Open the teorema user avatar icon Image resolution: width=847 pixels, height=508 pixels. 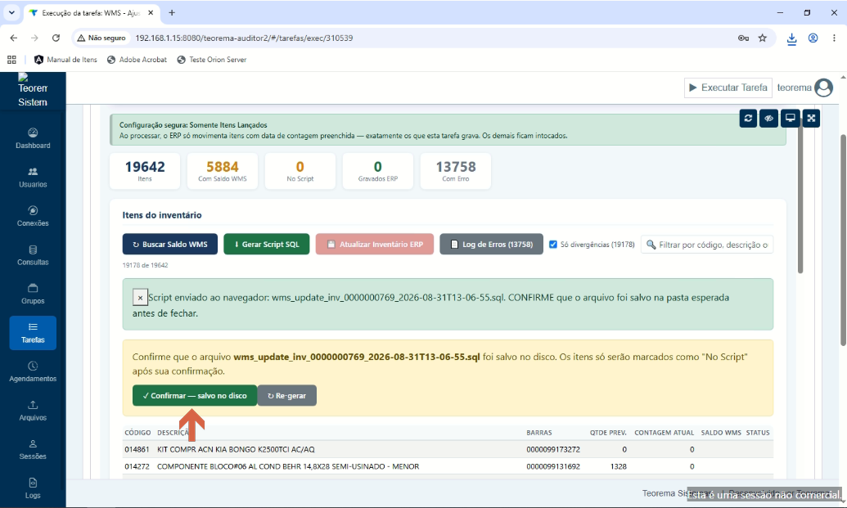(x=824, y=88)
